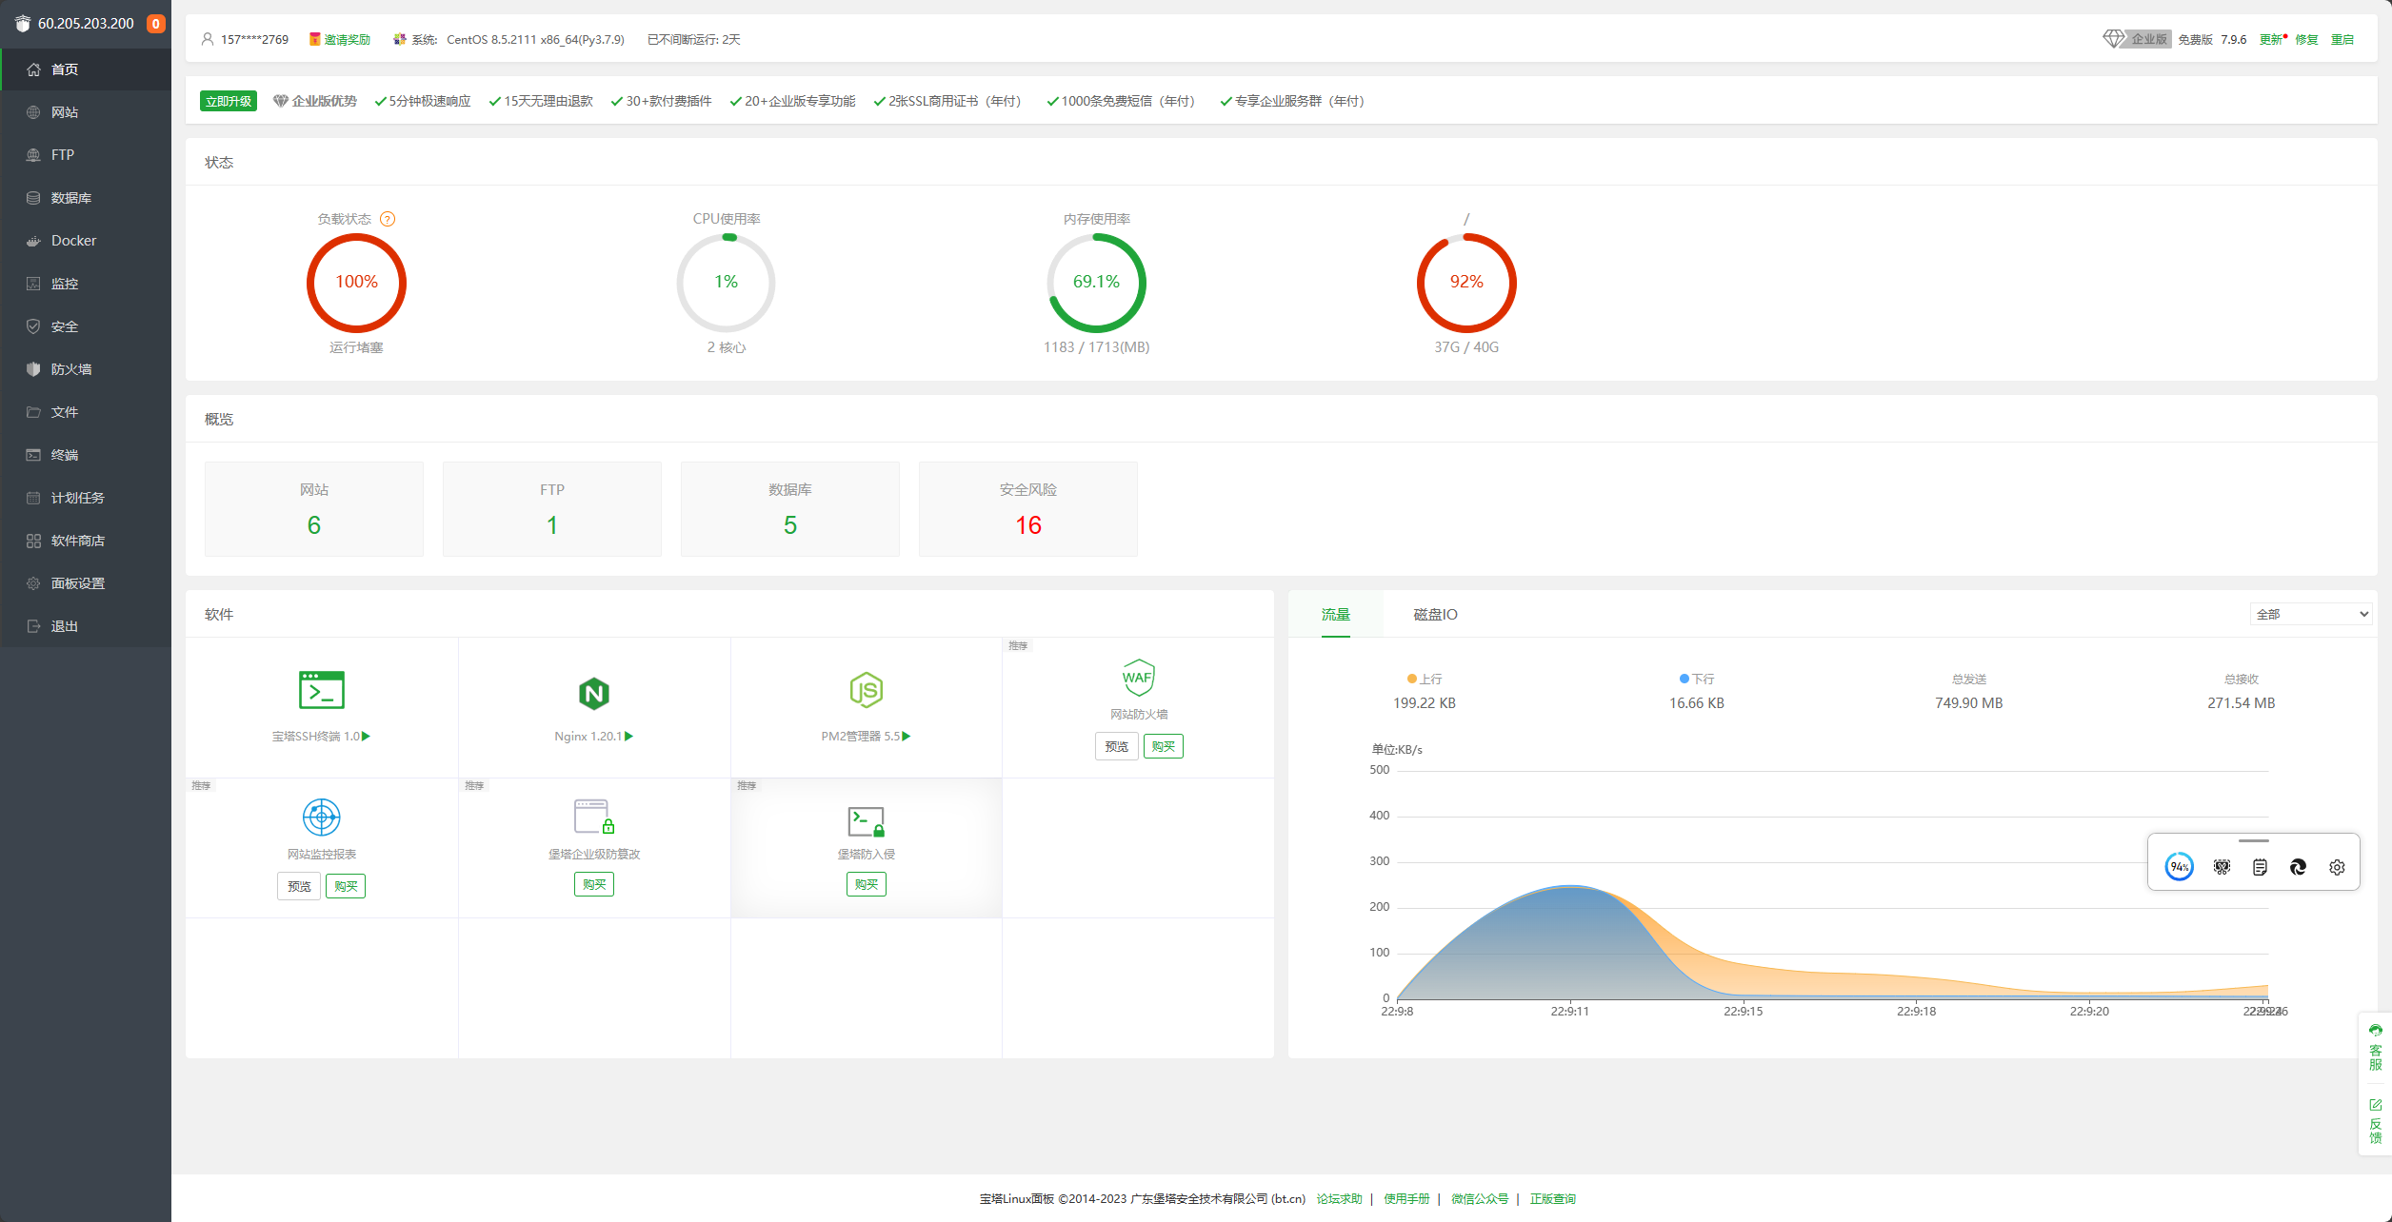
Task: Click the settings gear in floating toolbar
Action: click(x=2337, y=867)
